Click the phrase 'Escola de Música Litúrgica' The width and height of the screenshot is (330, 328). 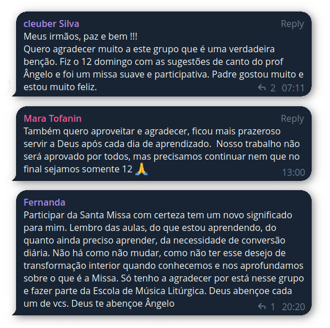pos(149,291)
